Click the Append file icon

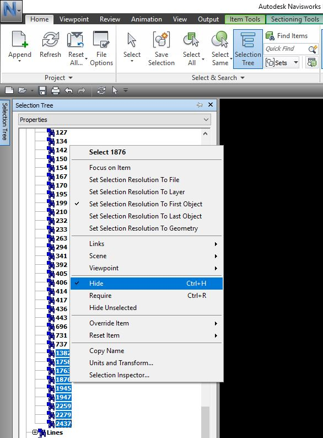19,39
